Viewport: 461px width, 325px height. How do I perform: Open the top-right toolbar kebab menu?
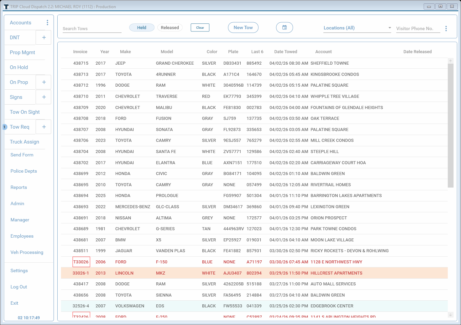click(446, 28)
